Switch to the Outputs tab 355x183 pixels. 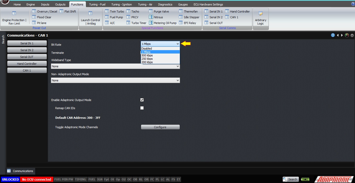(60, 4)
